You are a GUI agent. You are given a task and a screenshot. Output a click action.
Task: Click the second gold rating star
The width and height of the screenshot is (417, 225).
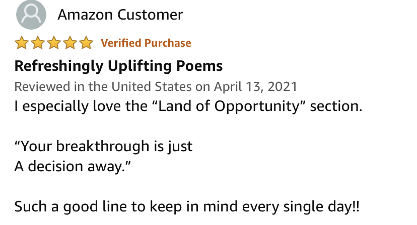(x=38, y=43)
